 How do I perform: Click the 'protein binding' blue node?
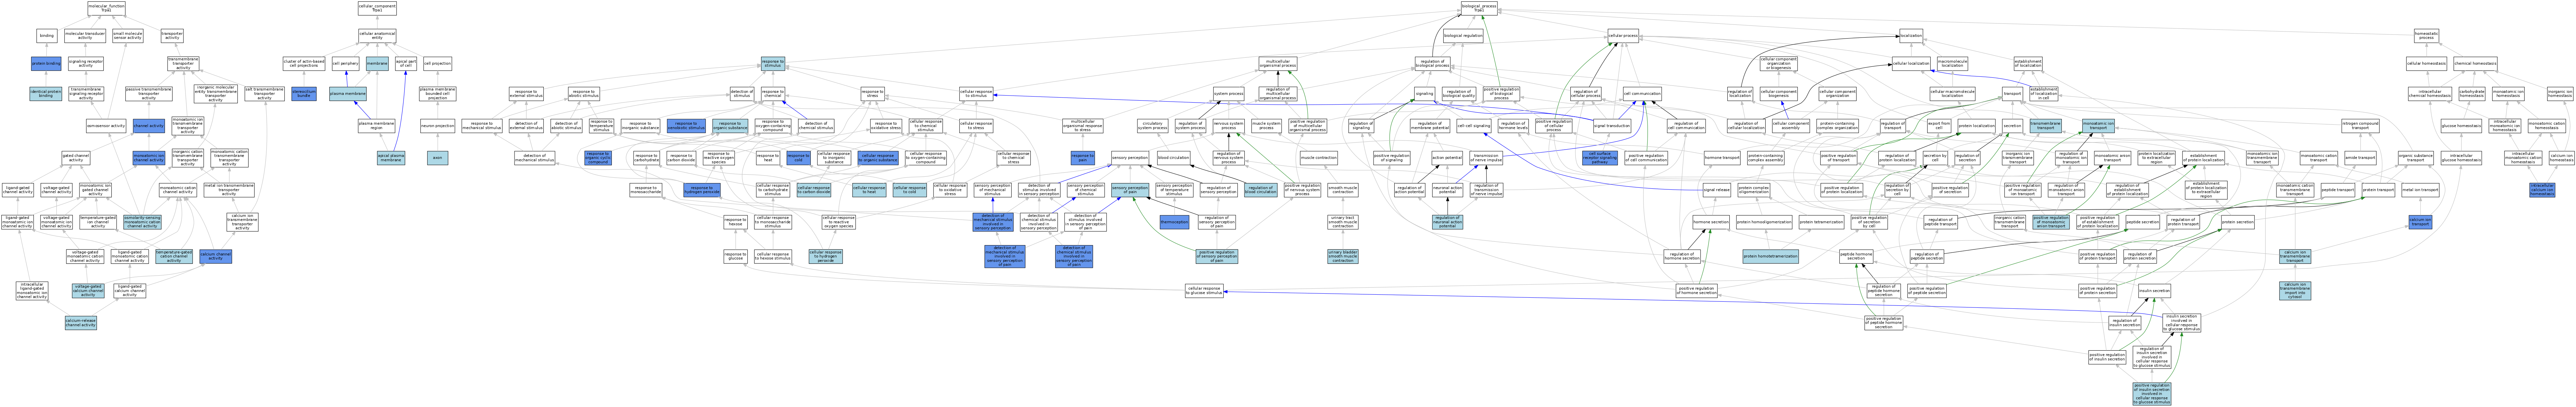click(x=46, y=64)
